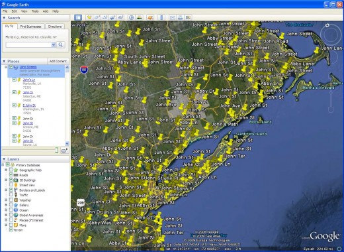This screenshot has width=344, height=252.
Task: Click the email envelope toolbar icon
Action: 173,17
